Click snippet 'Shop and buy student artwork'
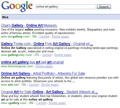Viewport: 120px width, 108px height. pyautogui.click(x=59, y=98)
